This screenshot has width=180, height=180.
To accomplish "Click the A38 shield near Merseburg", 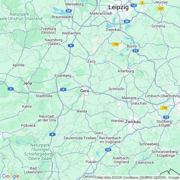I will click(x=68, y=11).
